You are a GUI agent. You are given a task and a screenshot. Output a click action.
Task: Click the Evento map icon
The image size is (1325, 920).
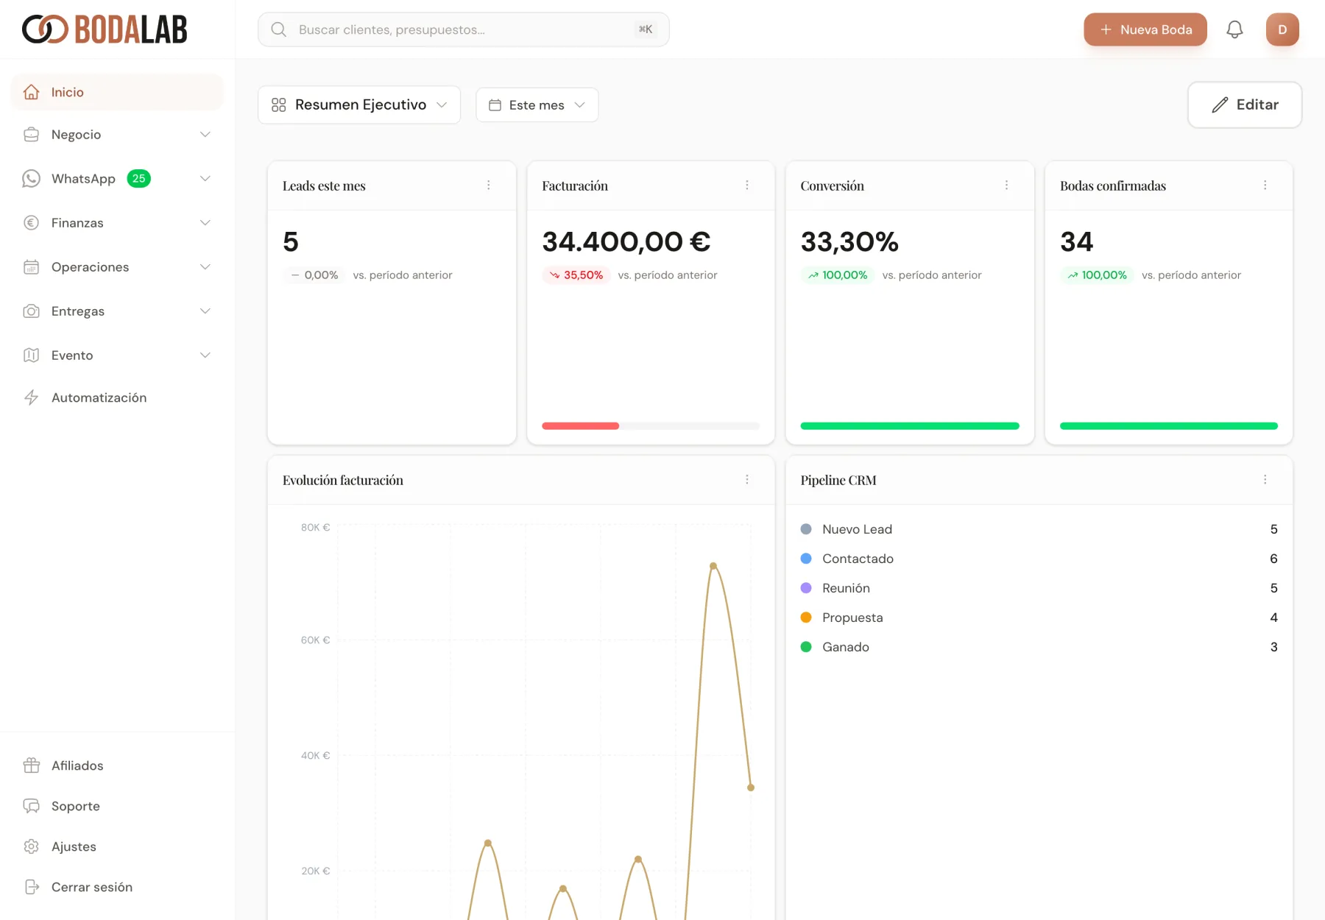(x=31, y=355)
